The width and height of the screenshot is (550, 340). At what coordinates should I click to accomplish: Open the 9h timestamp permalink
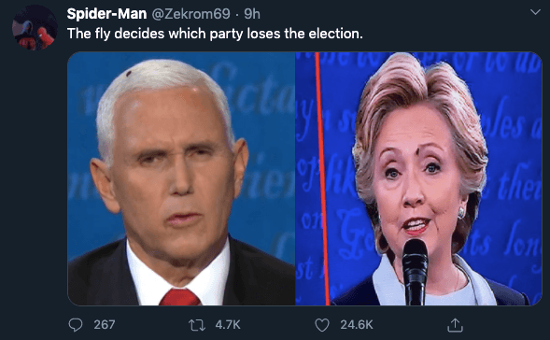coord(252,14)
